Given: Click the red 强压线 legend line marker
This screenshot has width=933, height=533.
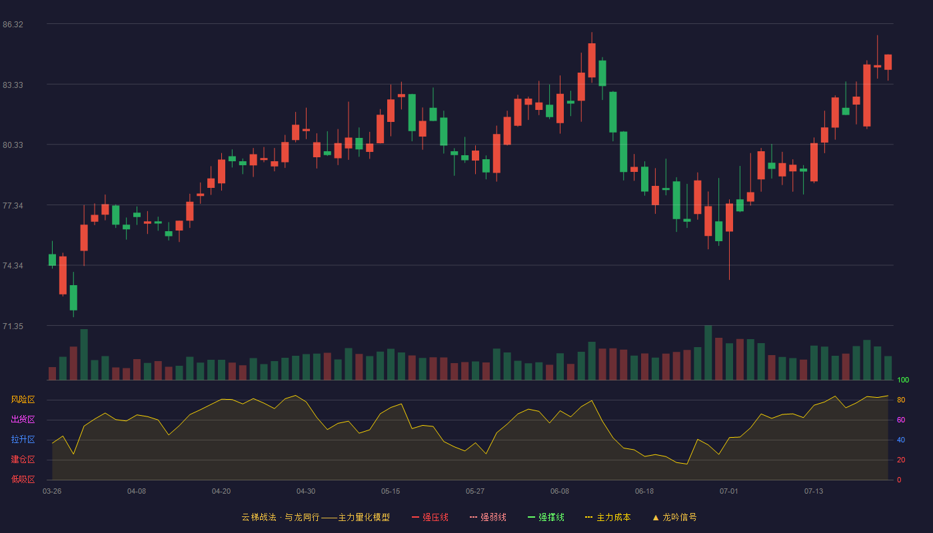Looking at the screenshot, I should tap(416, 517).
